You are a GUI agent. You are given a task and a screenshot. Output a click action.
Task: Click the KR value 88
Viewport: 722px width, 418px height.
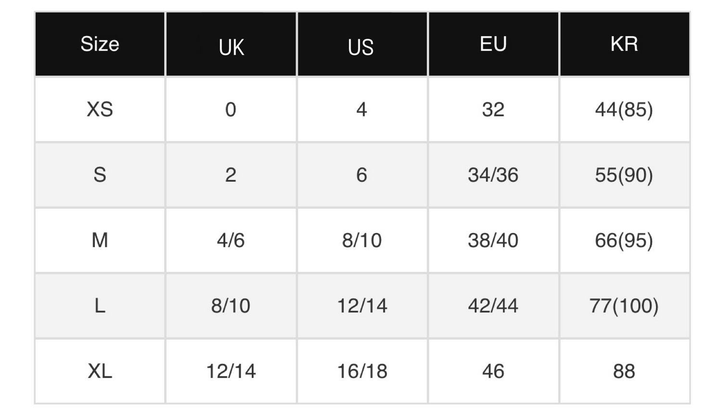point(624,371)
